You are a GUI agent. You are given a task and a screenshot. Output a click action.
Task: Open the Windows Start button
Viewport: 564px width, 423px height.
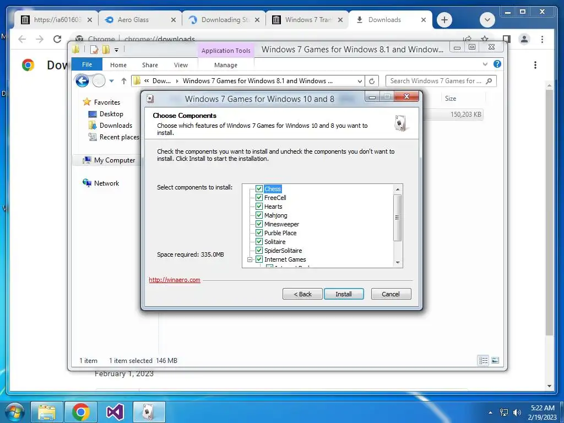click(x=14, y=412)
